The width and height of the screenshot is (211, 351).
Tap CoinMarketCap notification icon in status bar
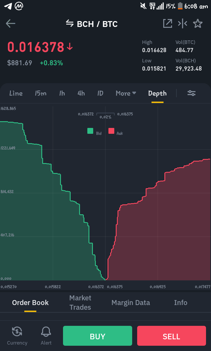pyautogui.click(x=19, y=6)
